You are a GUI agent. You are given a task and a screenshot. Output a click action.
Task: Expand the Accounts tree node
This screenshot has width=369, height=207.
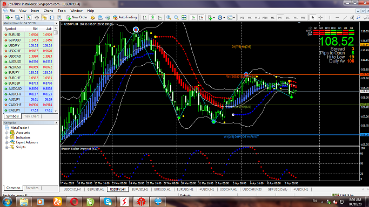tap(7, 133)
